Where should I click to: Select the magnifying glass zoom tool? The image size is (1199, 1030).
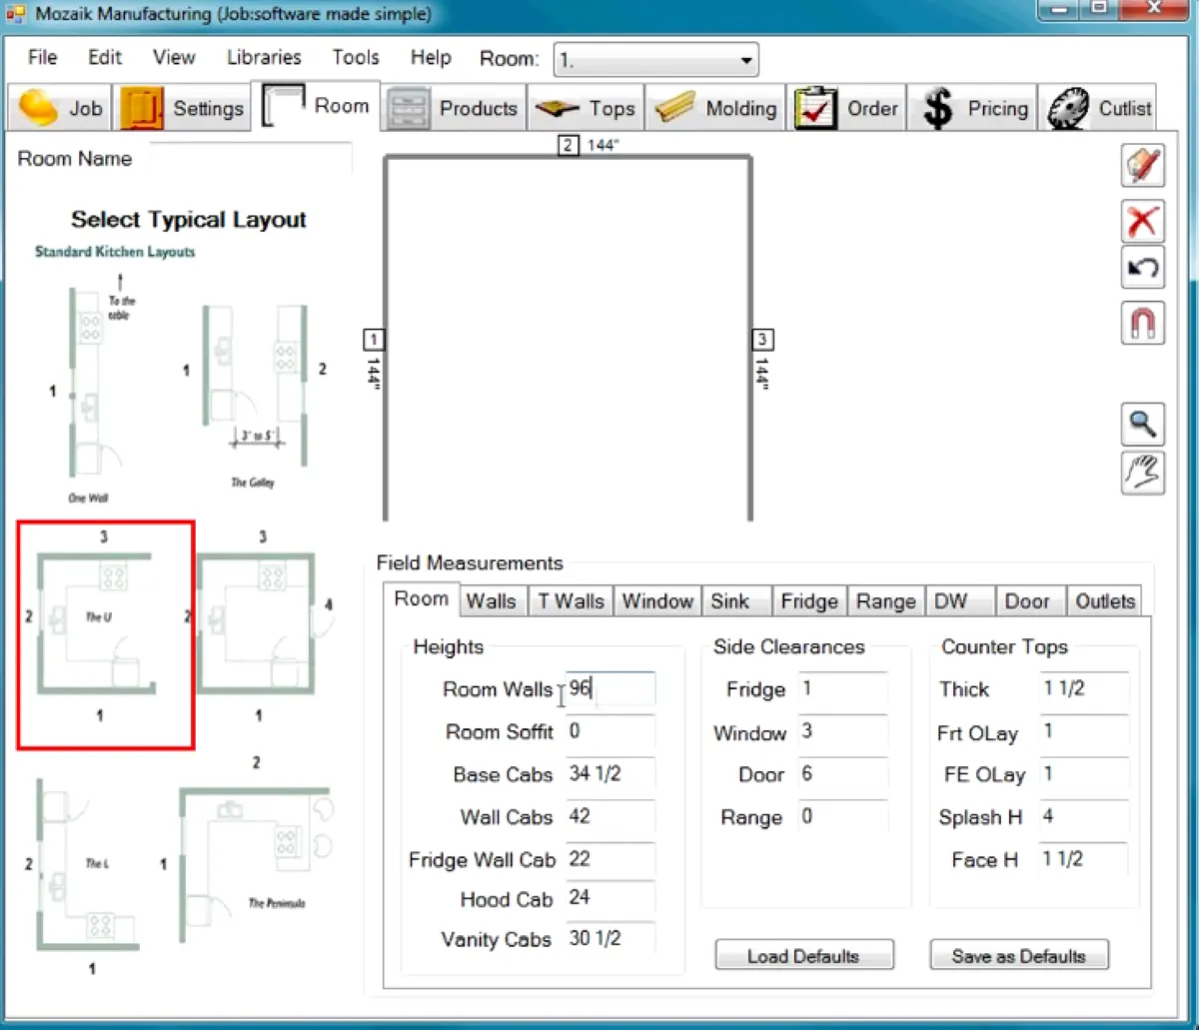click(1142, 425)
